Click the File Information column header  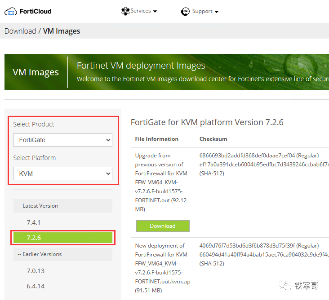pyautogui.click(x=157, y=139)
